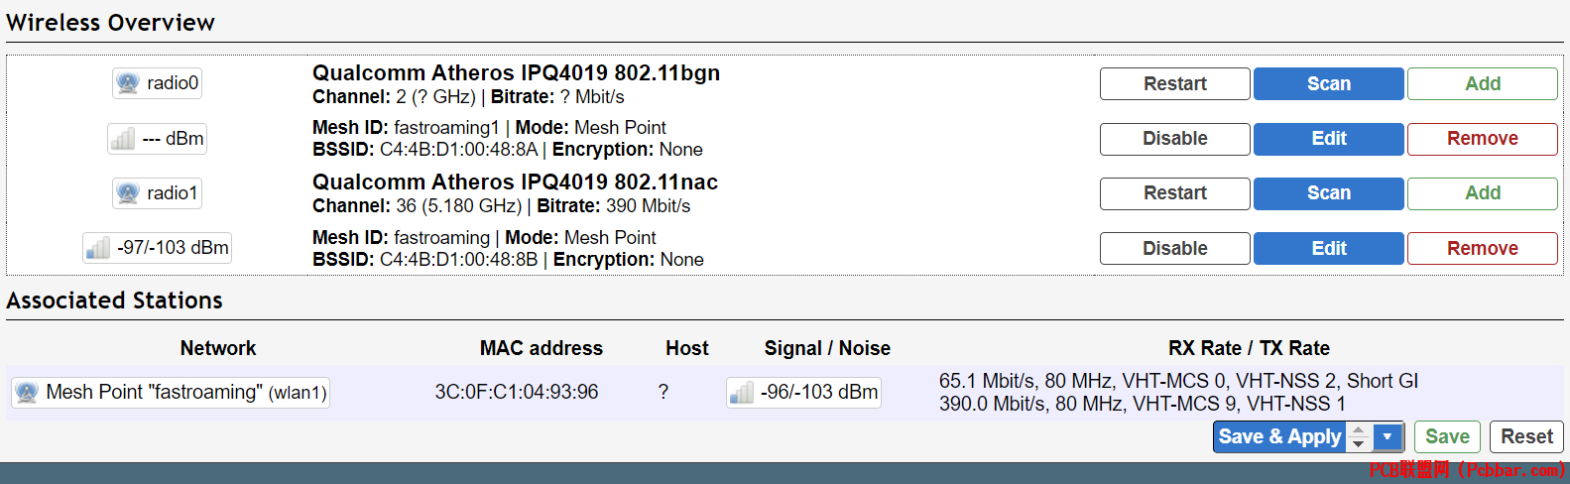This screenshot has width=1570, height=484.
Task: Click the stepper arrows beside Save & Apply
Action: [x=1359, y=437]
